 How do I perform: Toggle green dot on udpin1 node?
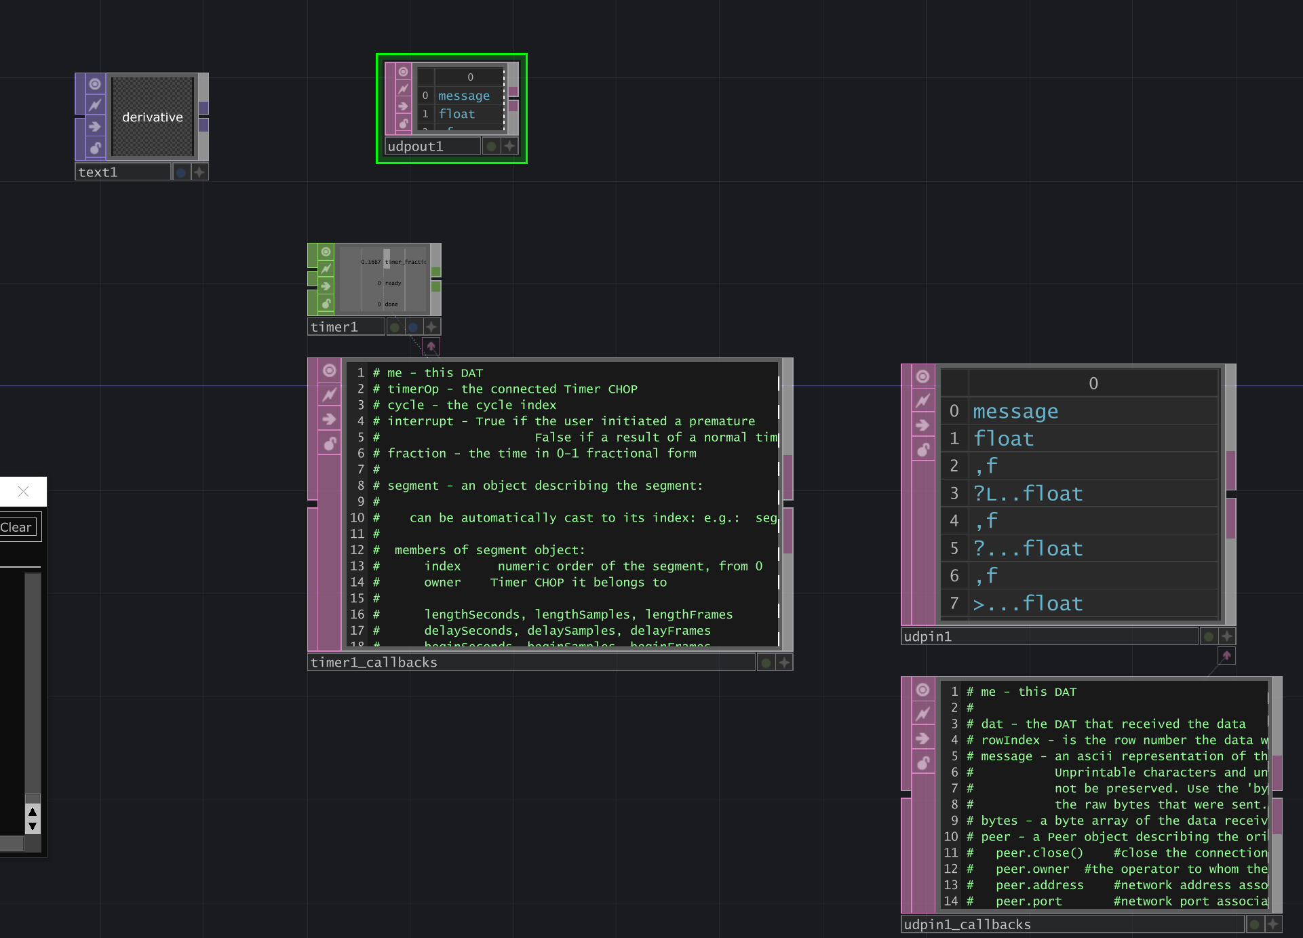point(1208,636)
